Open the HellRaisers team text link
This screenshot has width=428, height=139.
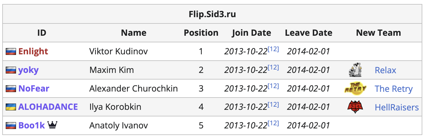tap(397, 107)
